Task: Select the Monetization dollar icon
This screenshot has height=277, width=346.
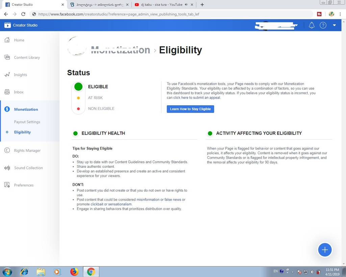Action: pos(7,109)
